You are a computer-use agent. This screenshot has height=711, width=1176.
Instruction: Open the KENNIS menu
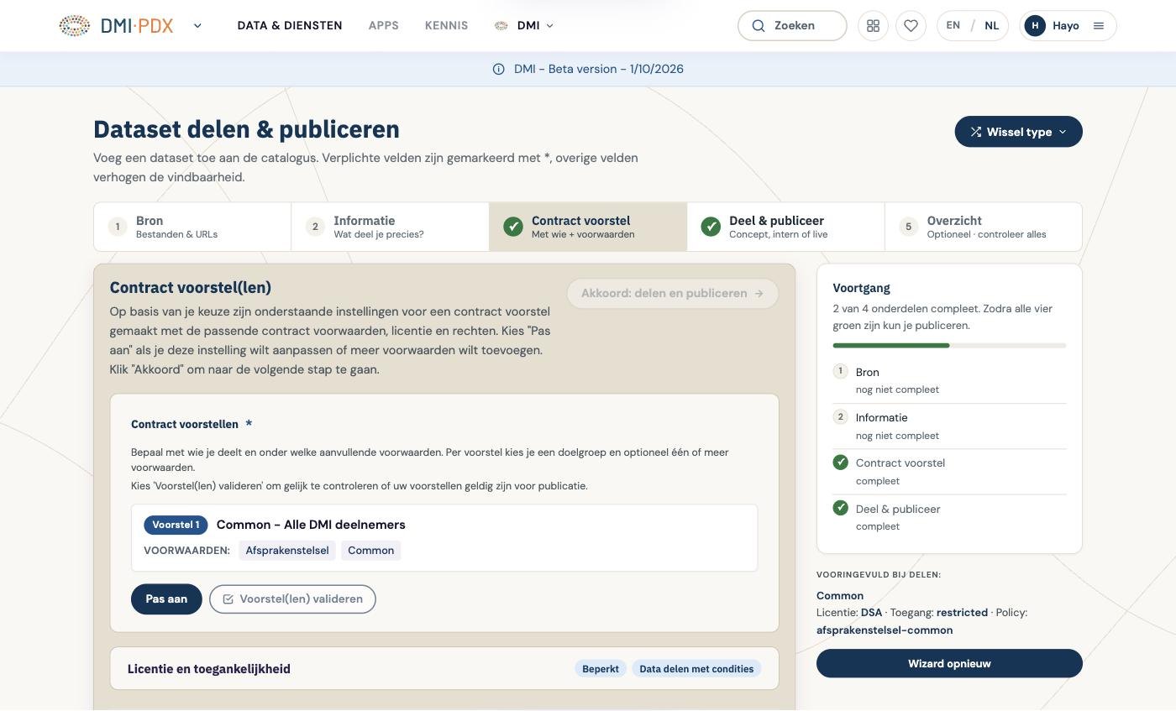(446, 26)
